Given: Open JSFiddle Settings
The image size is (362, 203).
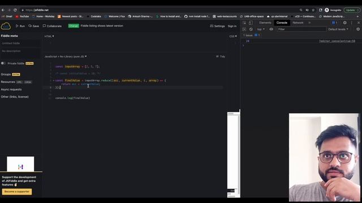Looking at the screenshot, I should 217,26.
